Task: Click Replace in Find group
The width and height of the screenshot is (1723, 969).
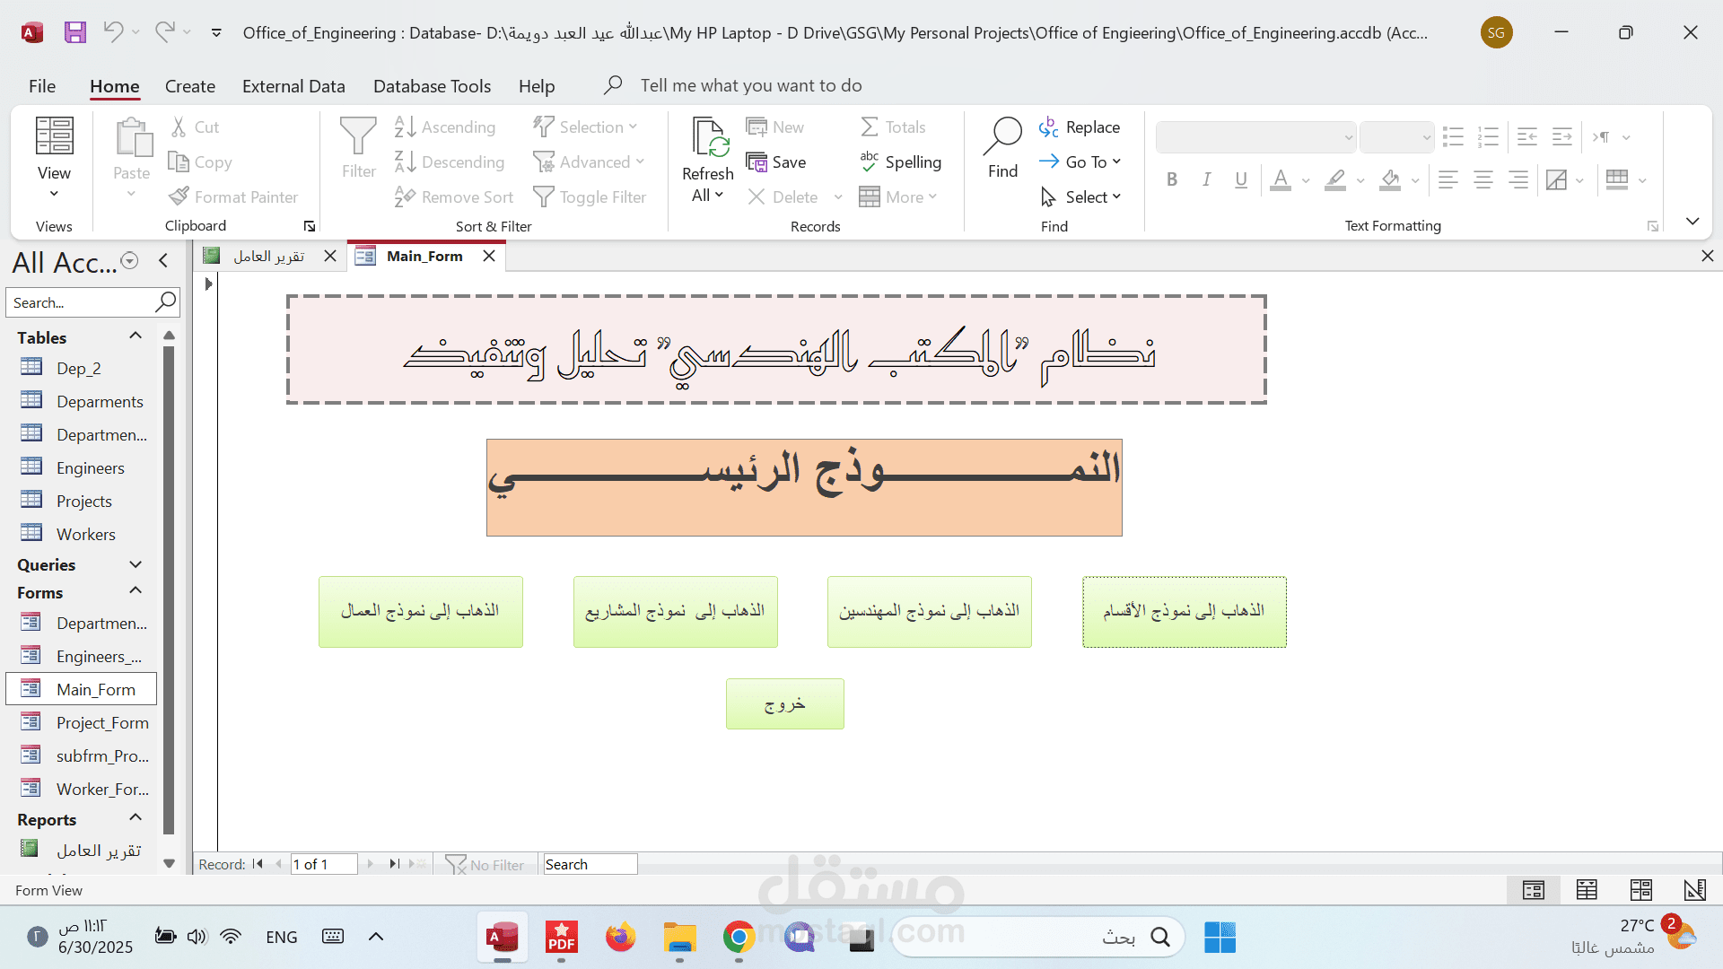Action: 1080,127
